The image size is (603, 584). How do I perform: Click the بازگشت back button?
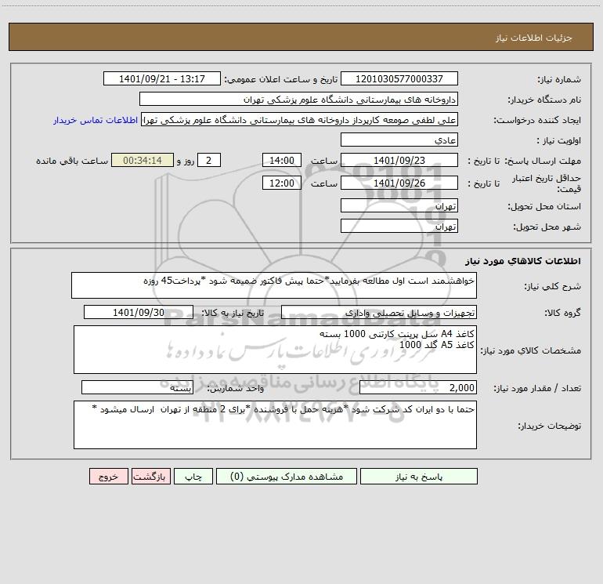150,477
